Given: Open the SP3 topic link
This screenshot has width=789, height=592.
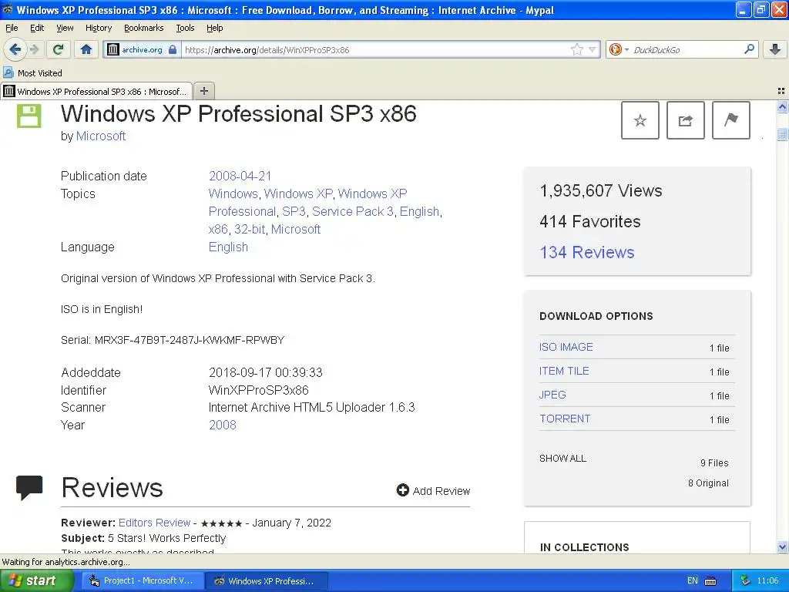Looking at the screenshot, I should click(x=294, y=211).
